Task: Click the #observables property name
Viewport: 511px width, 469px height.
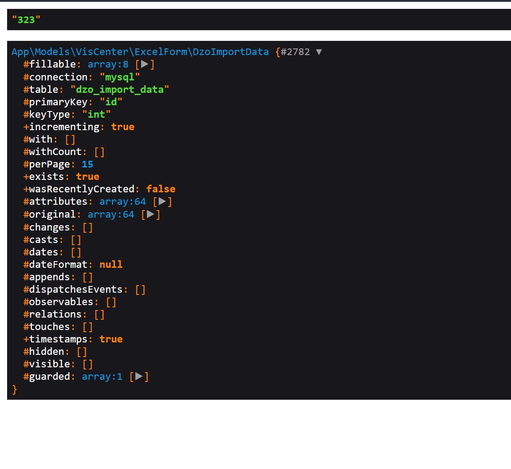Action: 59,302
